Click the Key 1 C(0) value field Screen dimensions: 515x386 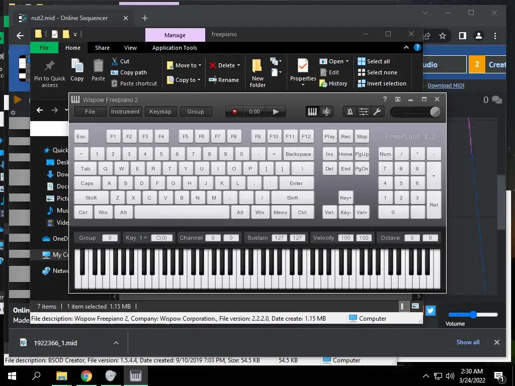coord(161,238)
